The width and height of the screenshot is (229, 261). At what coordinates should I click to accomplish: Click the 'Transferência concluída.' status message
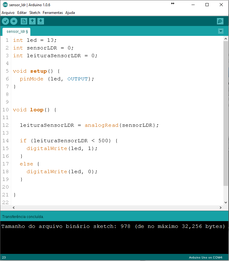coord(23,216)
